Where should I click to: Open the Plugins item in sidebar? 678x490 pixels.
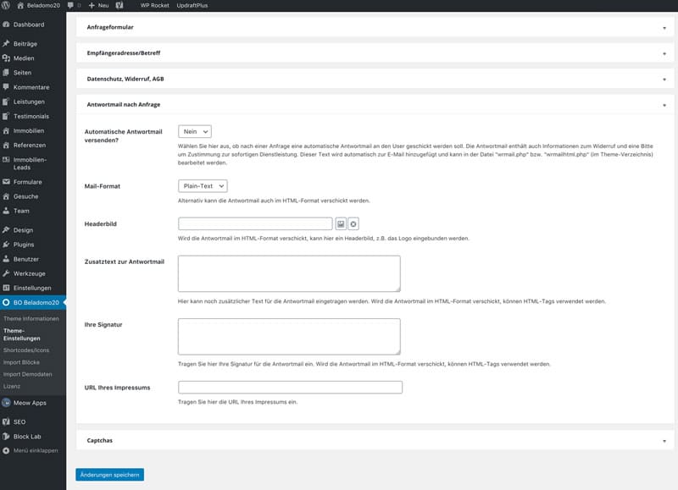coord(25,244)
